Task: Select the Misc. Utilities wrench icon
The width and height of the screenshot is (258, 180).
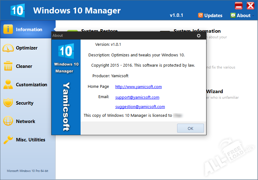Action: (x=8, y=140)
